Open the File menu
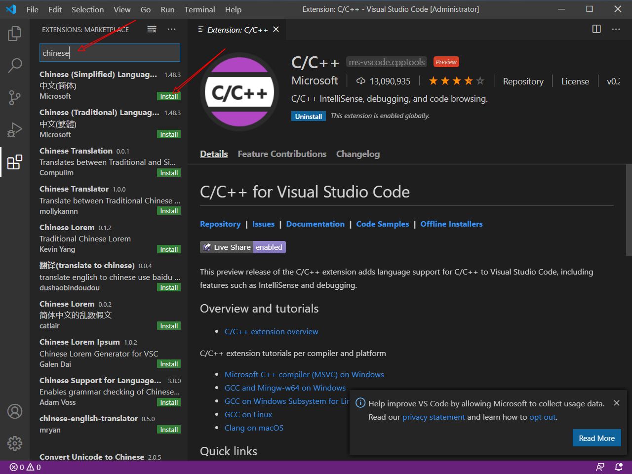This screenshot has width=632, height=474. point(33,9)
